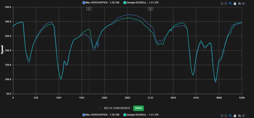Click the 350.0 y-axis value
254x118 pixels.
click(x=8, y=7)
